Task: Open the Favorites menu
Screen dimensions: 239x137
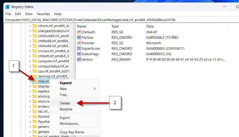Action: point(43,14)
